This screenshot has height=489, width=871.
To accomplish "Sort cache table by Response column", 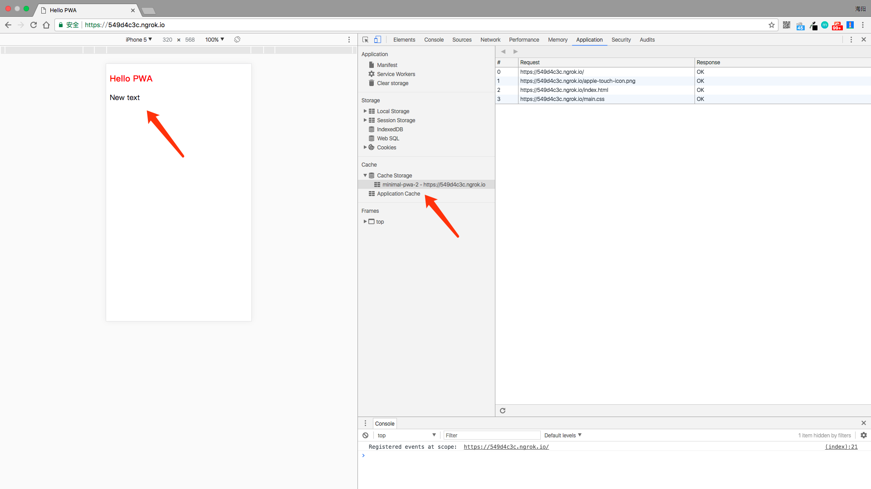I will click(x=783, y=62).
